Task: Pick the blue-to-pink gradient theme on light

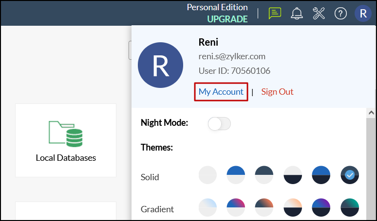Action: (x=236, y=207)
